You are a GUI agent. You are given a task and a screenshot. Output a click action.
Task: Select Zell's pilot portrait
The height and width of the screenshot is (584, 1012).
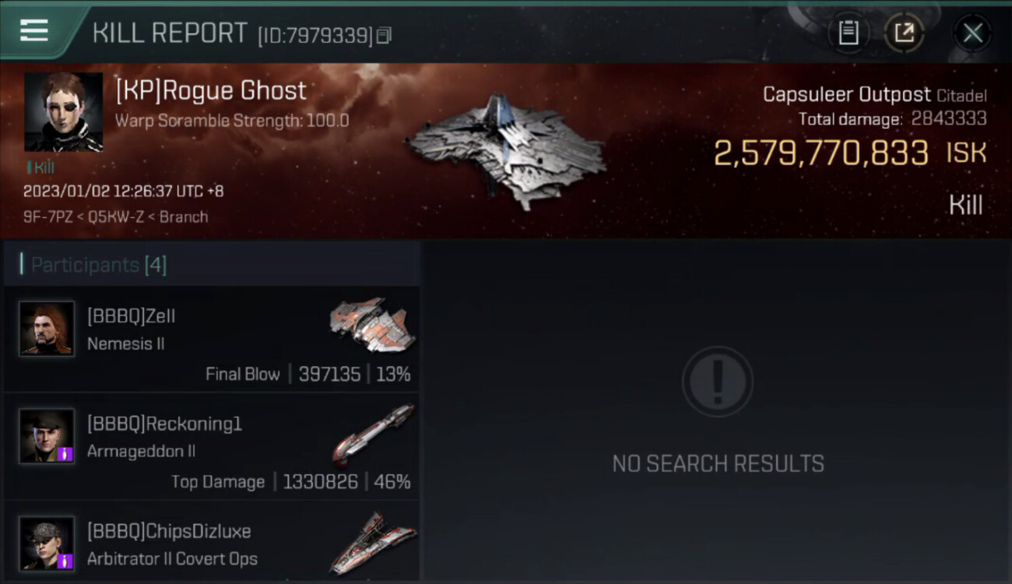(47, 329)
